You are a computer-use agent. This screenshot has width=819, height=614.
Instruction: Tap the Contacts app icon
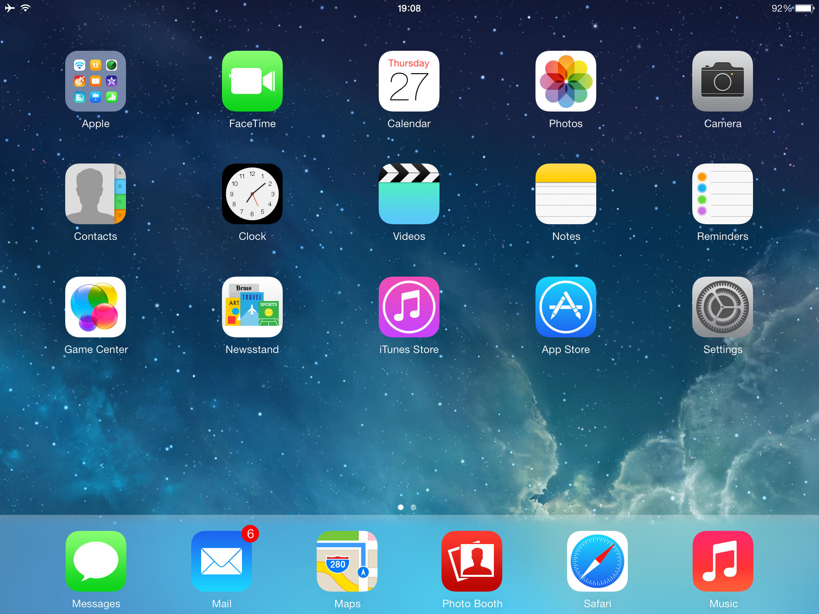coord(96,194)
